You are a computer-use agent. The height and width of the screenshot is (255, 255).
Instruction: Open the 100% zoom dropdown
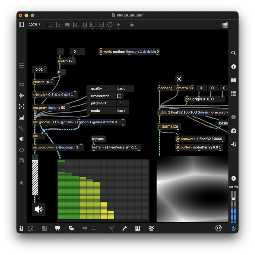[x=34, y=24]
